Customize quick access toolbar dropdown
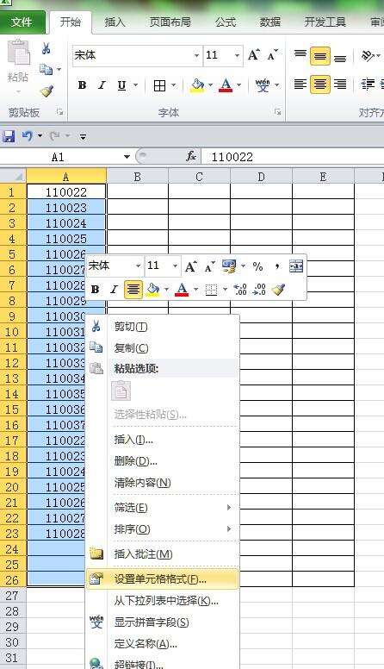 coord(84,137)
